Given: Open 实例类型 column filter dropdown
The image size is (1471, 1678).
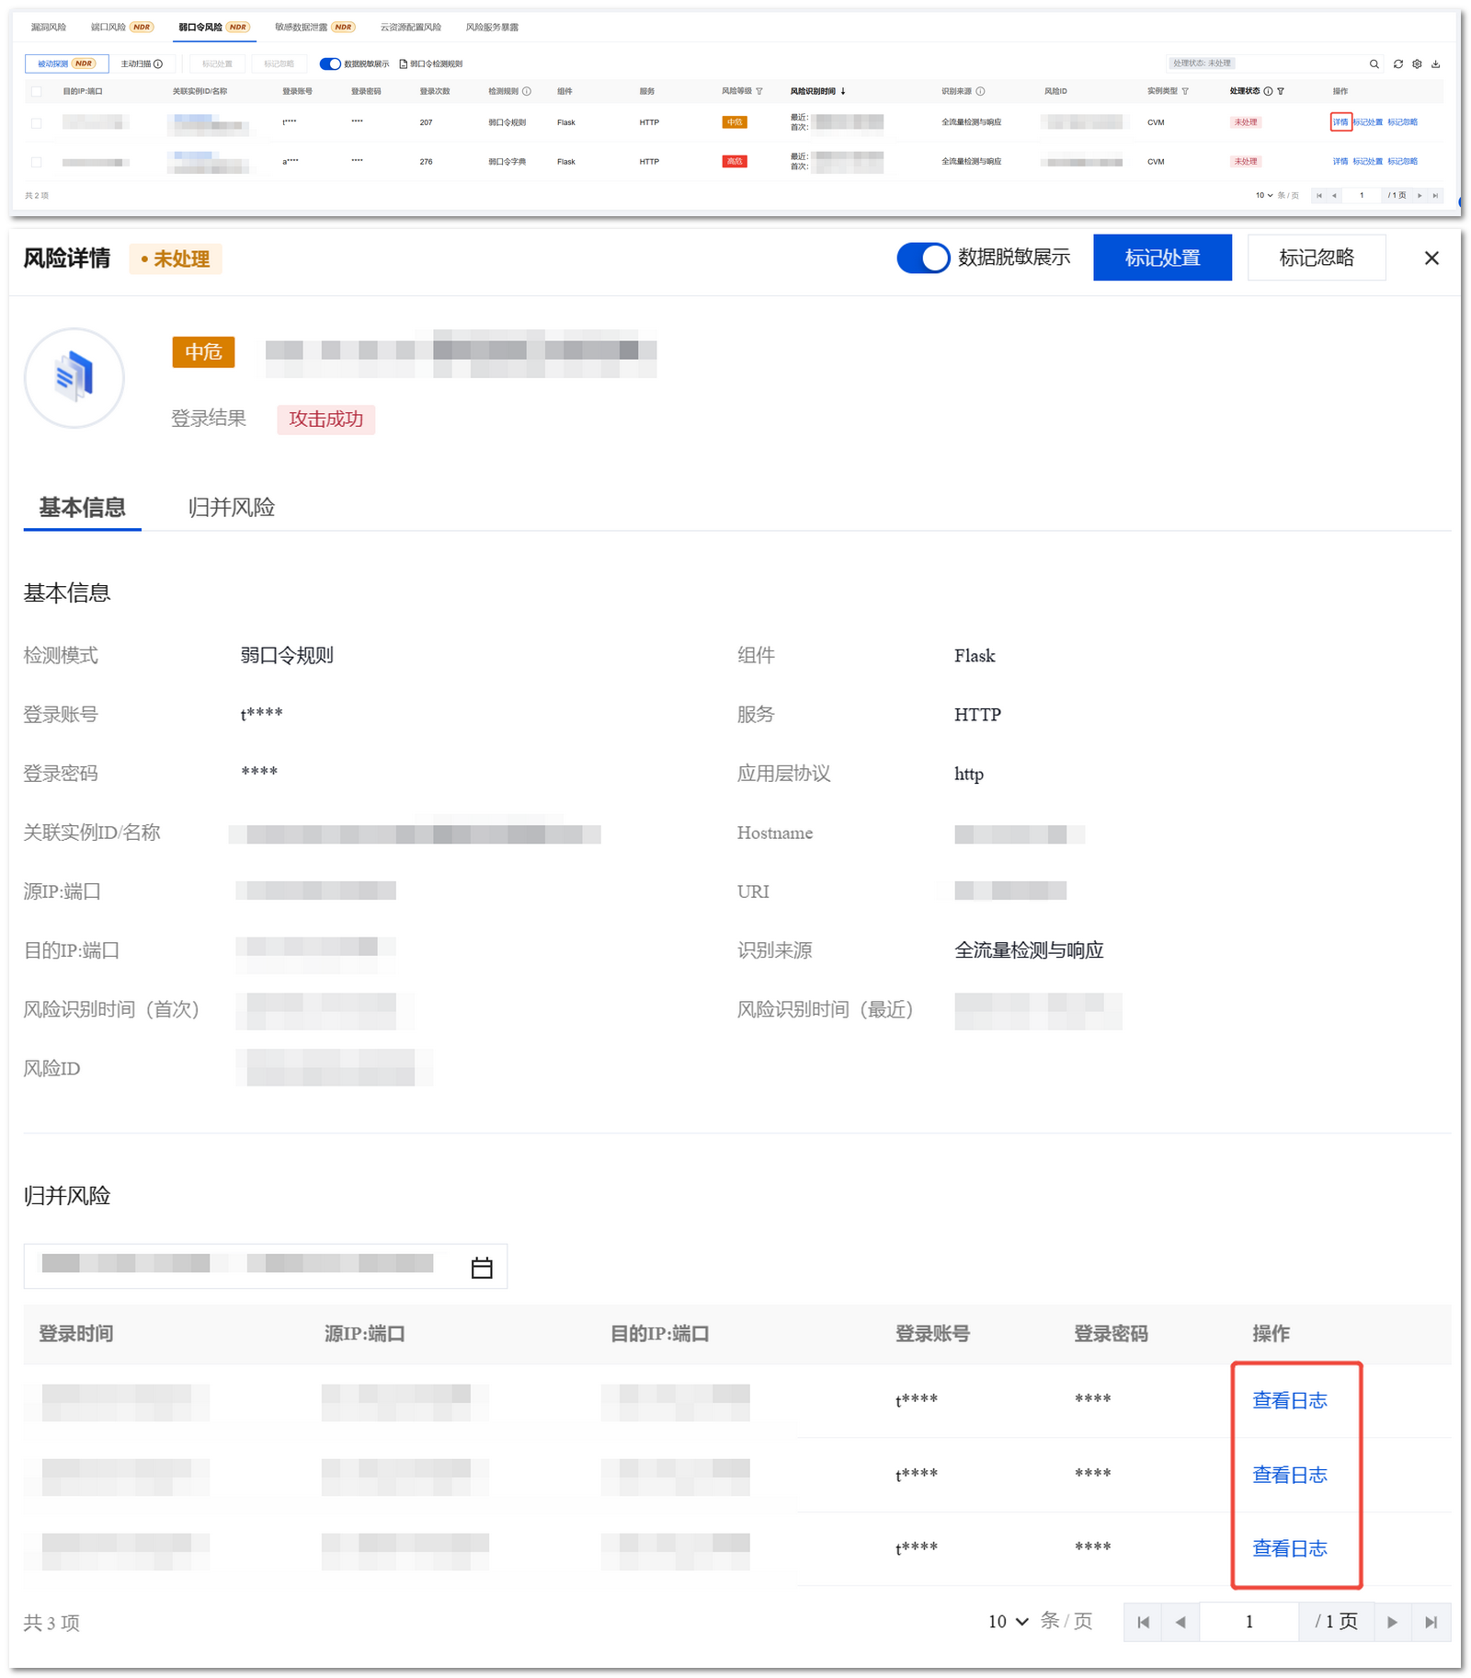Looking at the screenshot, I should click(x=1185, y=92).
